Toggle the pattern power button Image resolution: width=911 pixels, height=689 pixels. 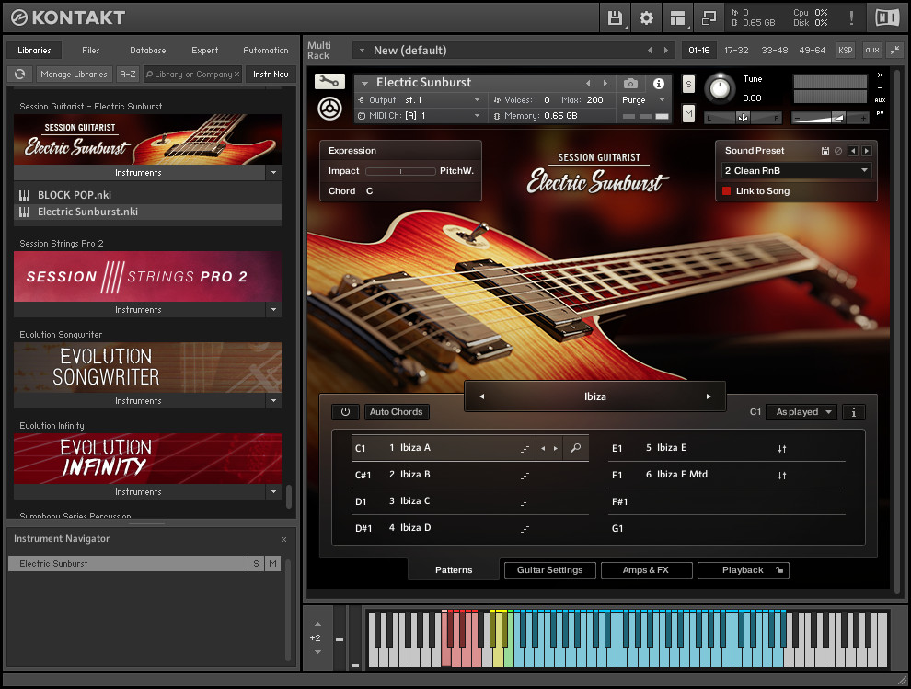point(345,412)
